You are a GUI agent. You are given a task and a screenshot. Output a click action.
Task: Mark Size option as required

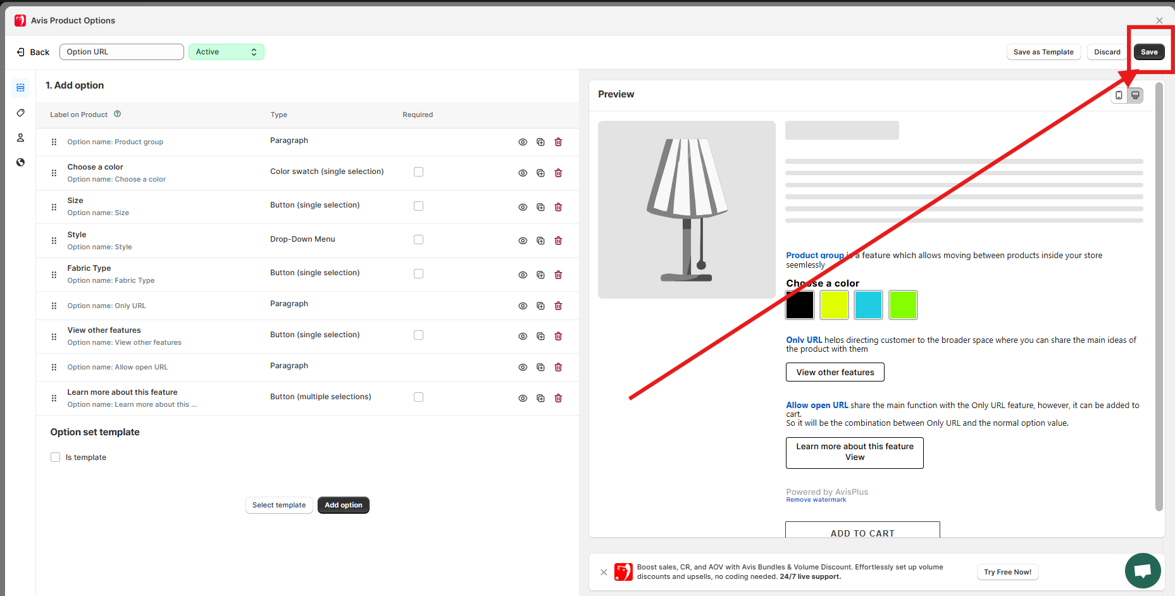pos(418,206)
